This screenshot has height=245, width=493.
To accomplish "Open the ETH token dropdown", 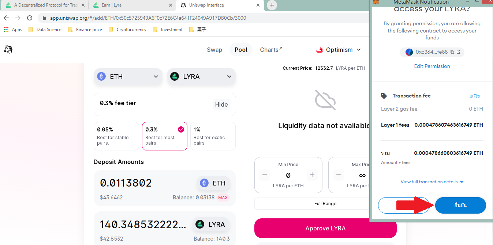I will [128, 77].
